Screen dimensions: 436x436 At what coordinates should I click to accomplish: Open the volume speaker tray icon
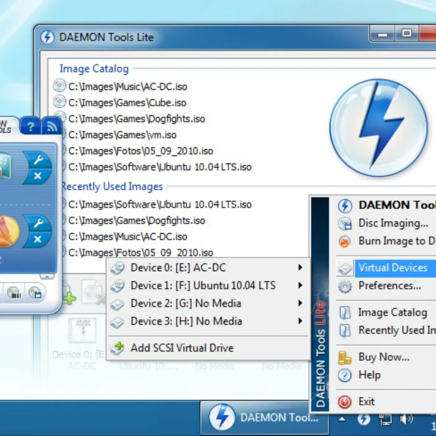(407, 419)
